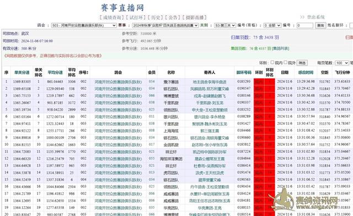
Task: Click the 筛选 filter button
Action: point(302,63)
